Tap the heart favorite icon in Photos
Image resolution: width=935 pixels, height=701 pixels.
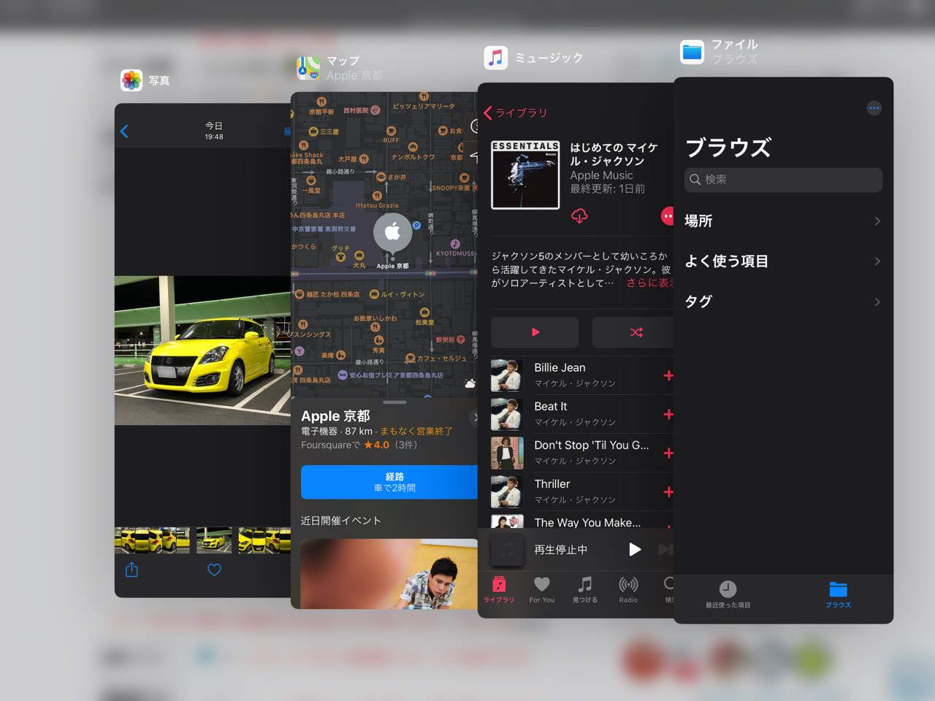pos(214,570)
